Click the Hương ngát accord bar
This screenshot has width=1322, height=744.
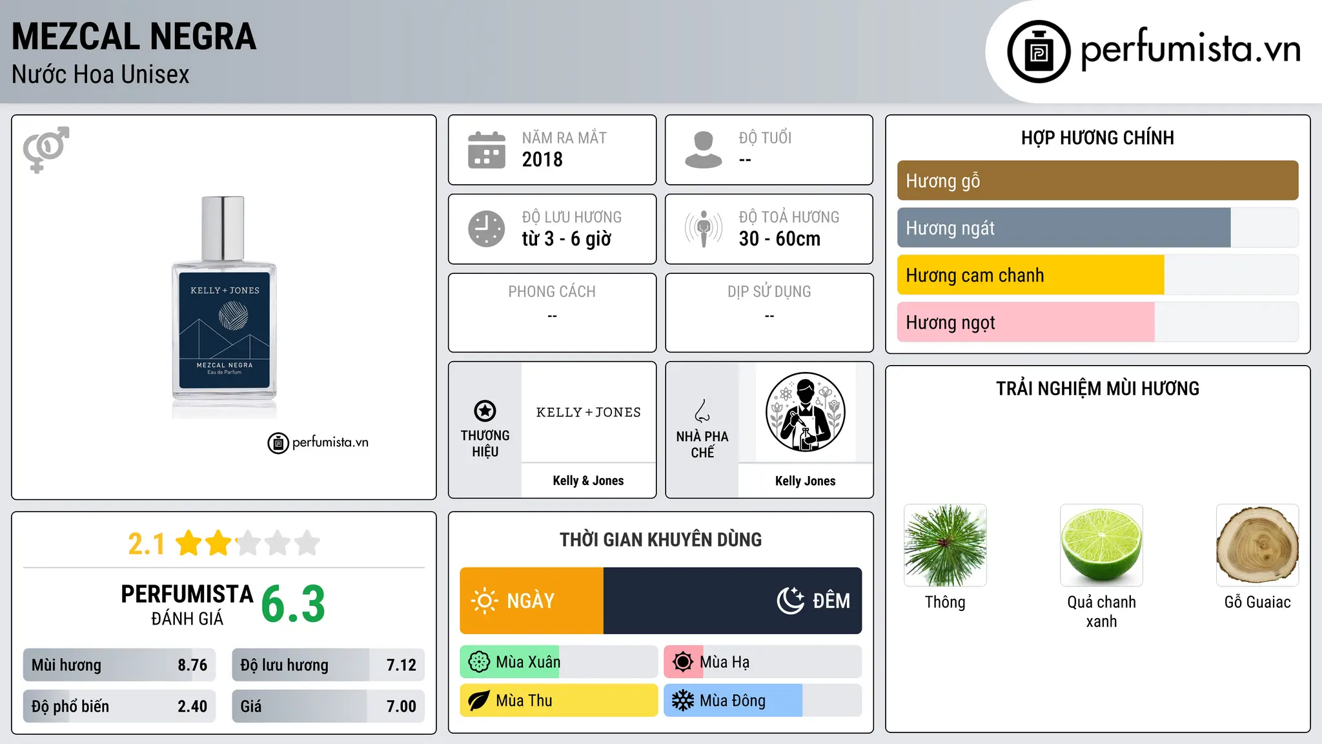tap(1097, 228)
